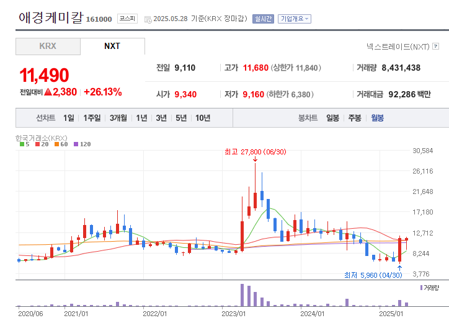Click the price change value 2,380
The image size is (449, 331).
(x=64, y=92)
